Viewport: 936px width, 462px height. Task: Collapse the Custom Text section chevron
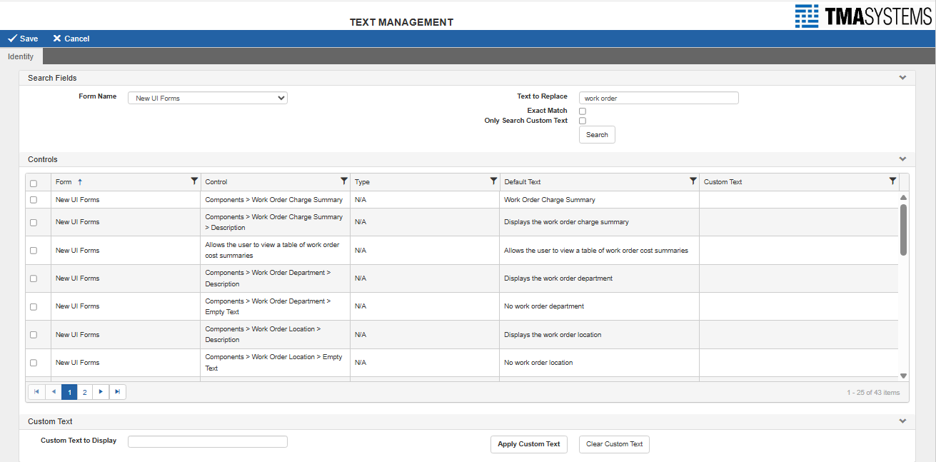point(902,421)
